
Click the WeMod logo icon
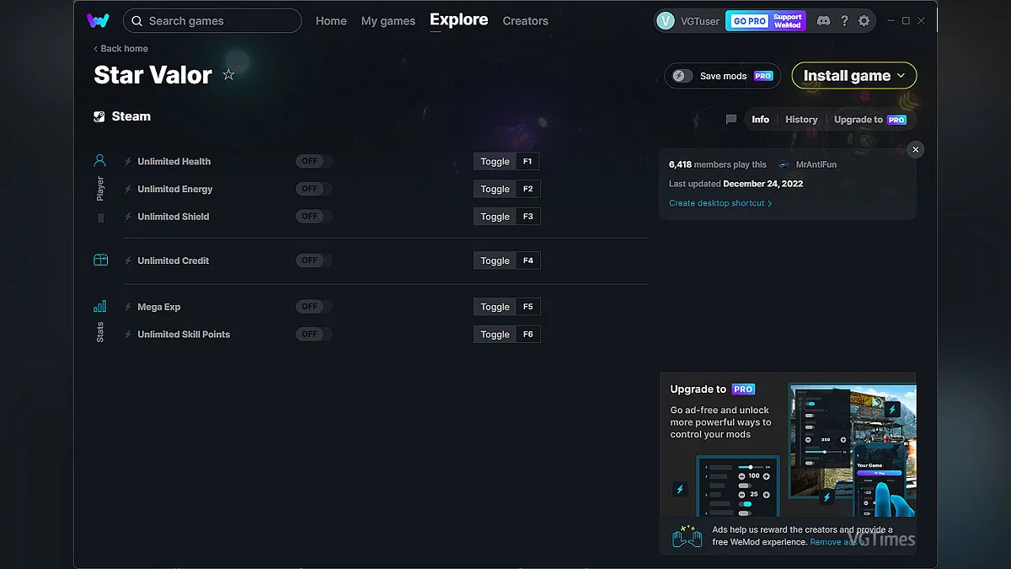coord(98,21)
